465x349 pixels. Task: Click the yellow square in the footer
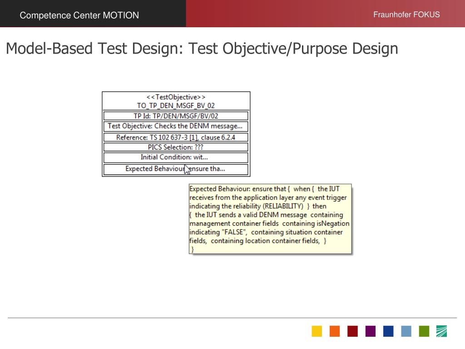point(317,331)
